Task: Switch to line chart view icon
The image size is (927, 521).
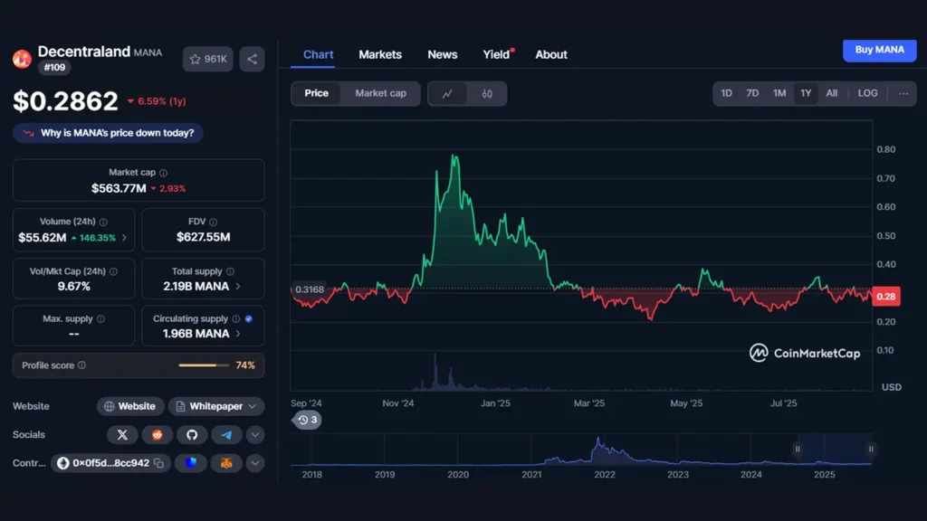Action: pos(447,93)
